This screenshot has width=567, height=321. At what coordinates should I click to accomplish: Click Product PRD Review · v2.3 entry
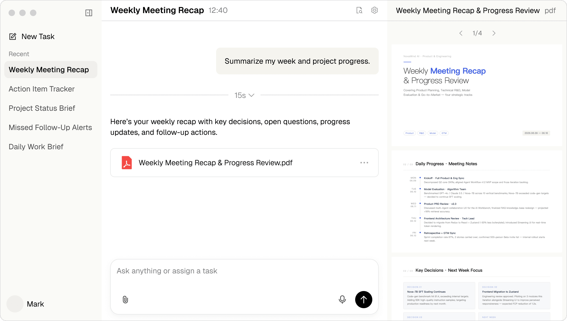486,208
